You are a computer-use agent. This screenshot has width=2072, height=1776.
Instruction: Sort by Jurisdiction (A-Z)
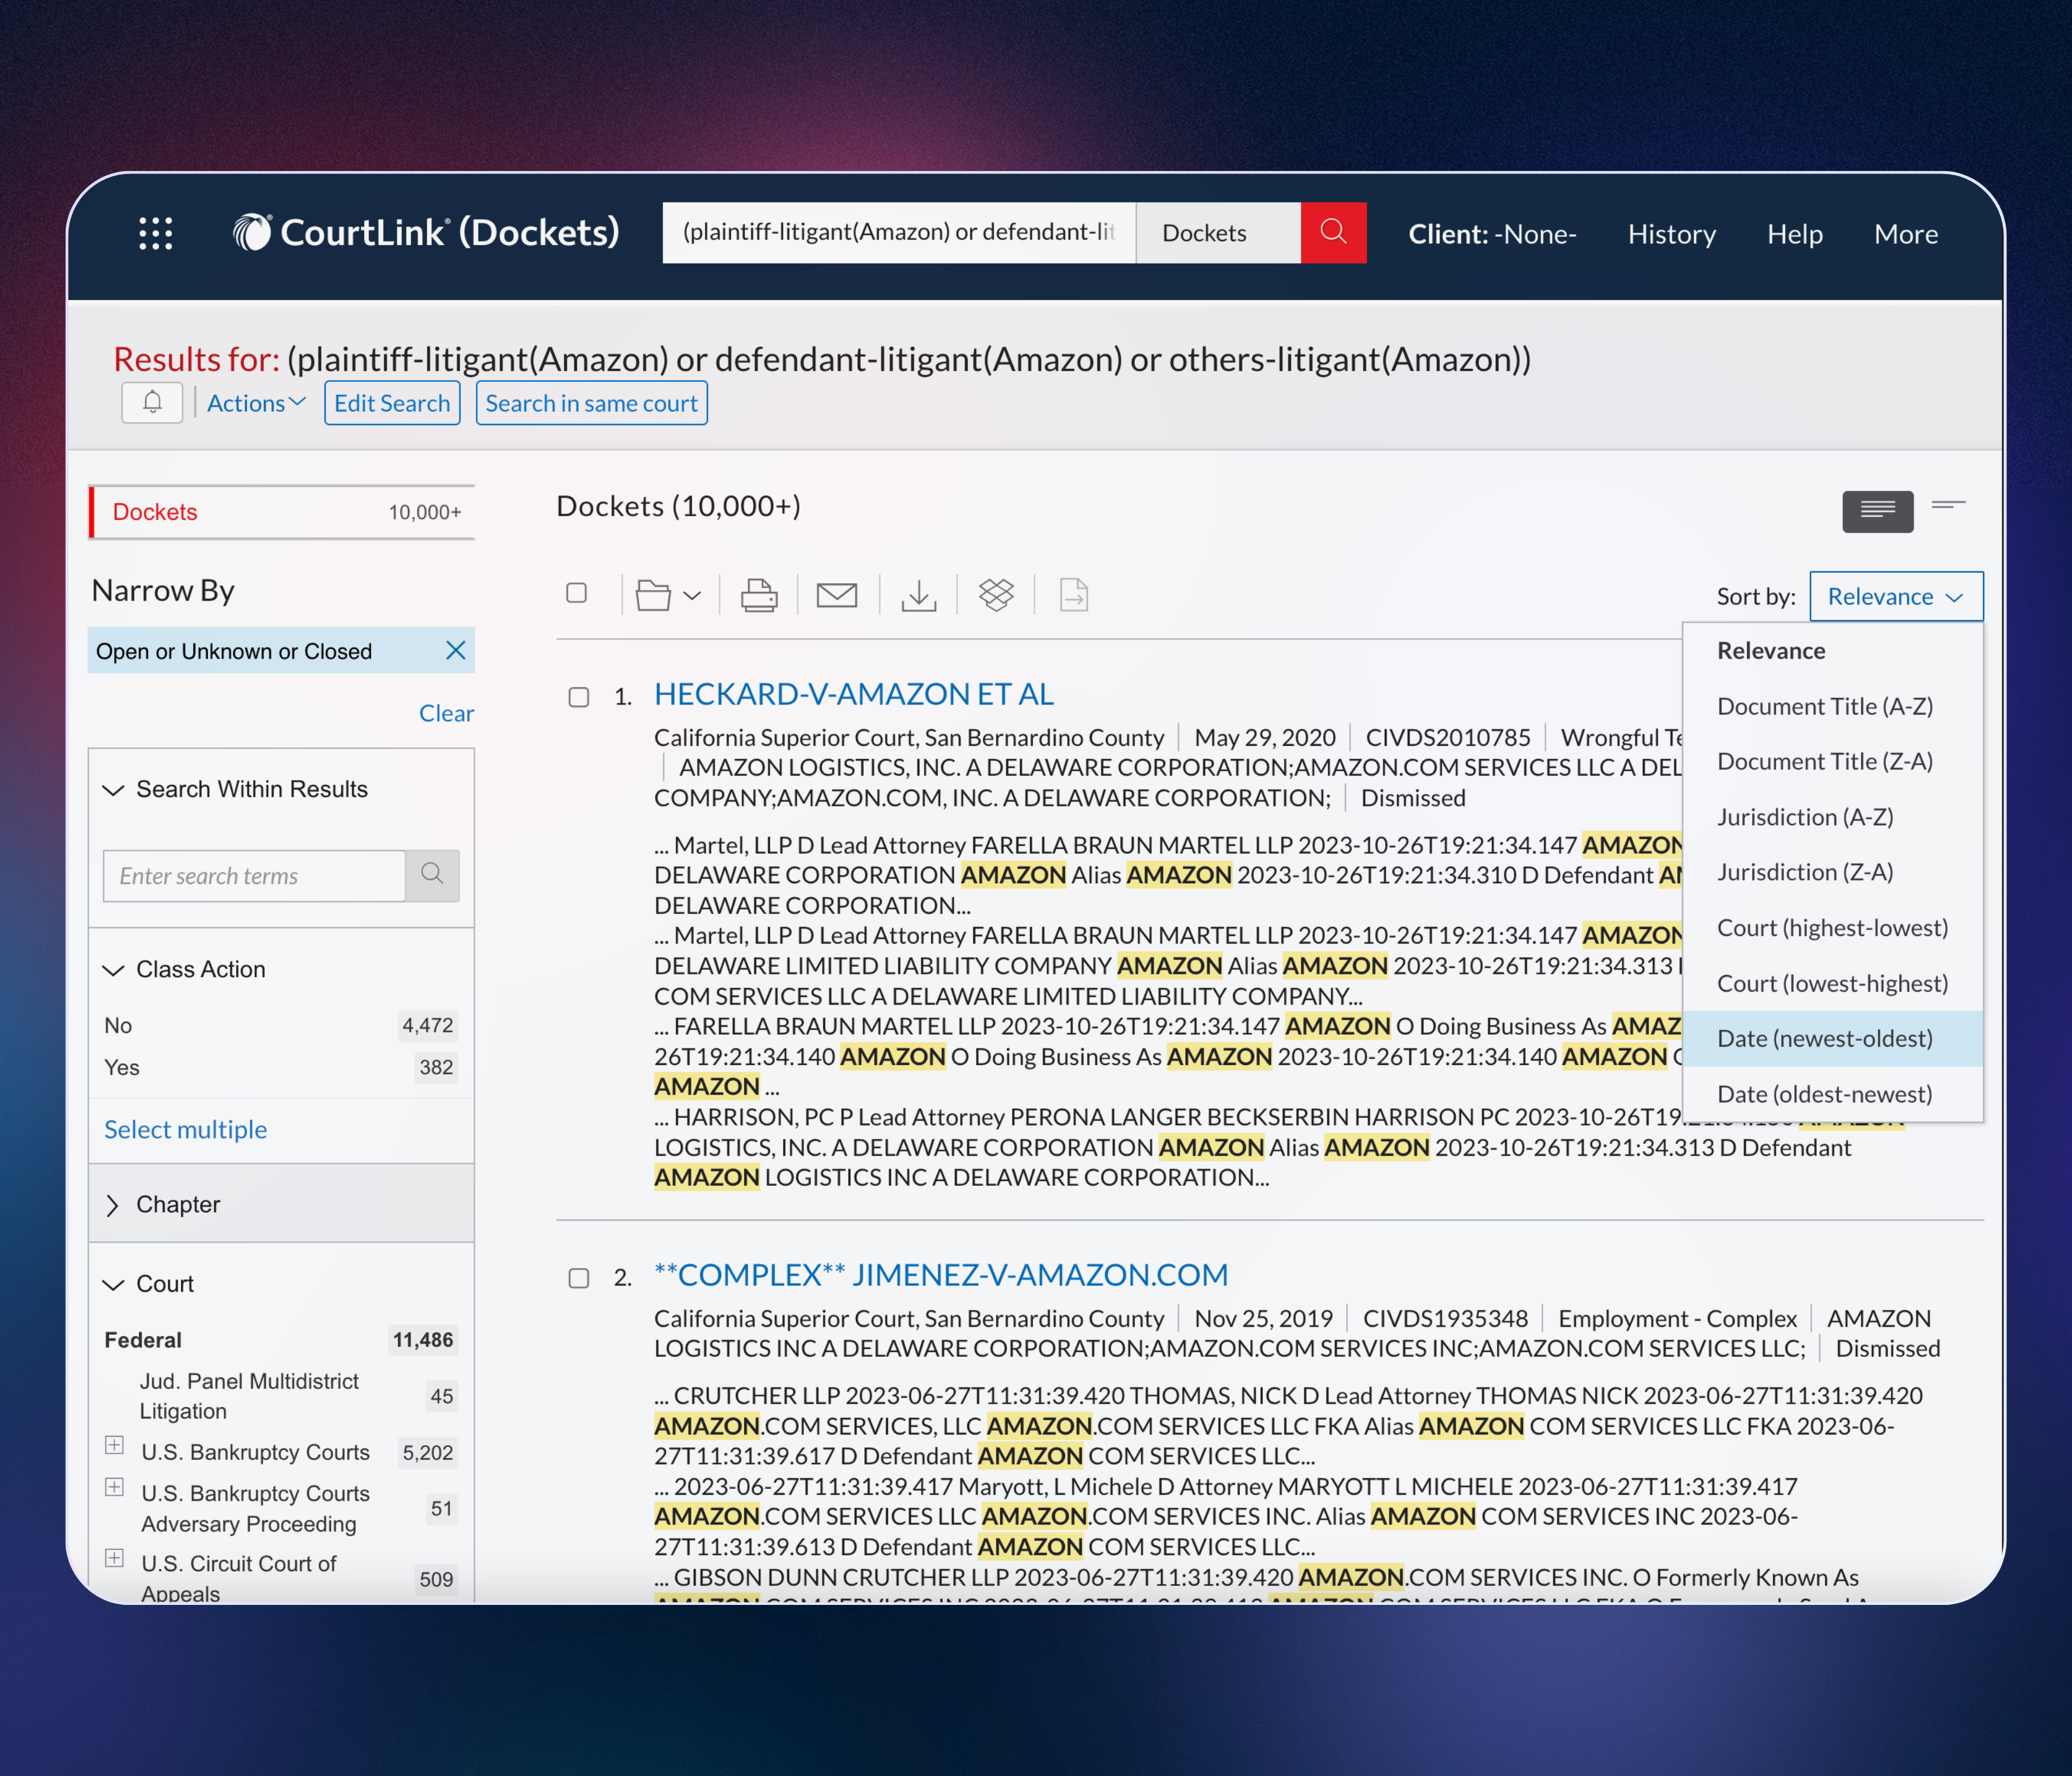pyautogui.click(x=1833, y=817)
